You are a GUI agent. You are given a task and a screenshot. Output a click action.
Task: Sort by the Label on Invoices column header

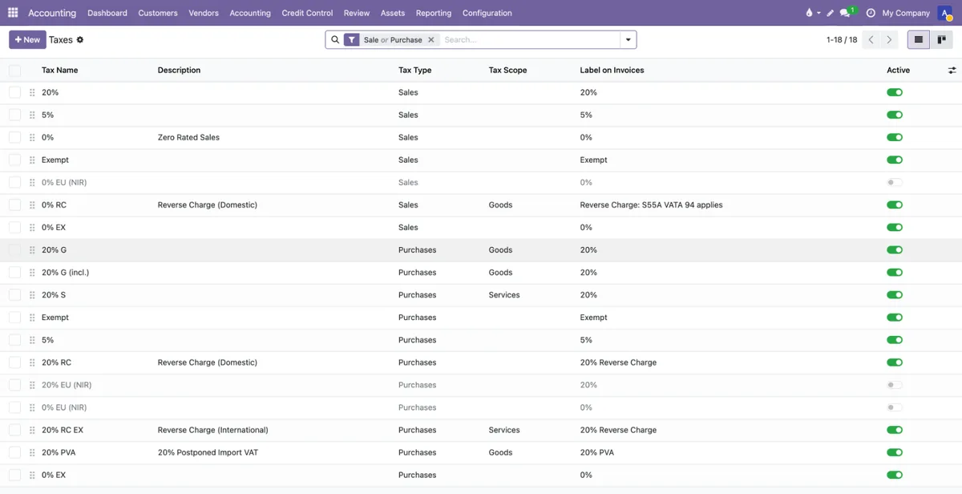pos(612,71)
